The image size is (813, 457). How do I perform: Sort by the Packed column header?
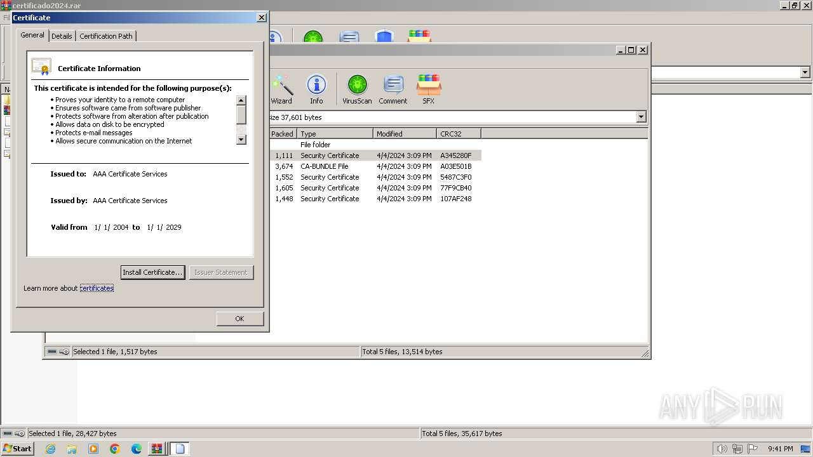(x=283, y=134)
